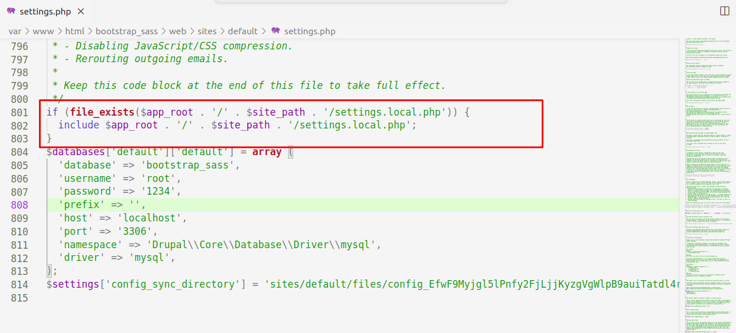Open 'bootstrap_sass' breadcrumb folder

click(127, 31)
